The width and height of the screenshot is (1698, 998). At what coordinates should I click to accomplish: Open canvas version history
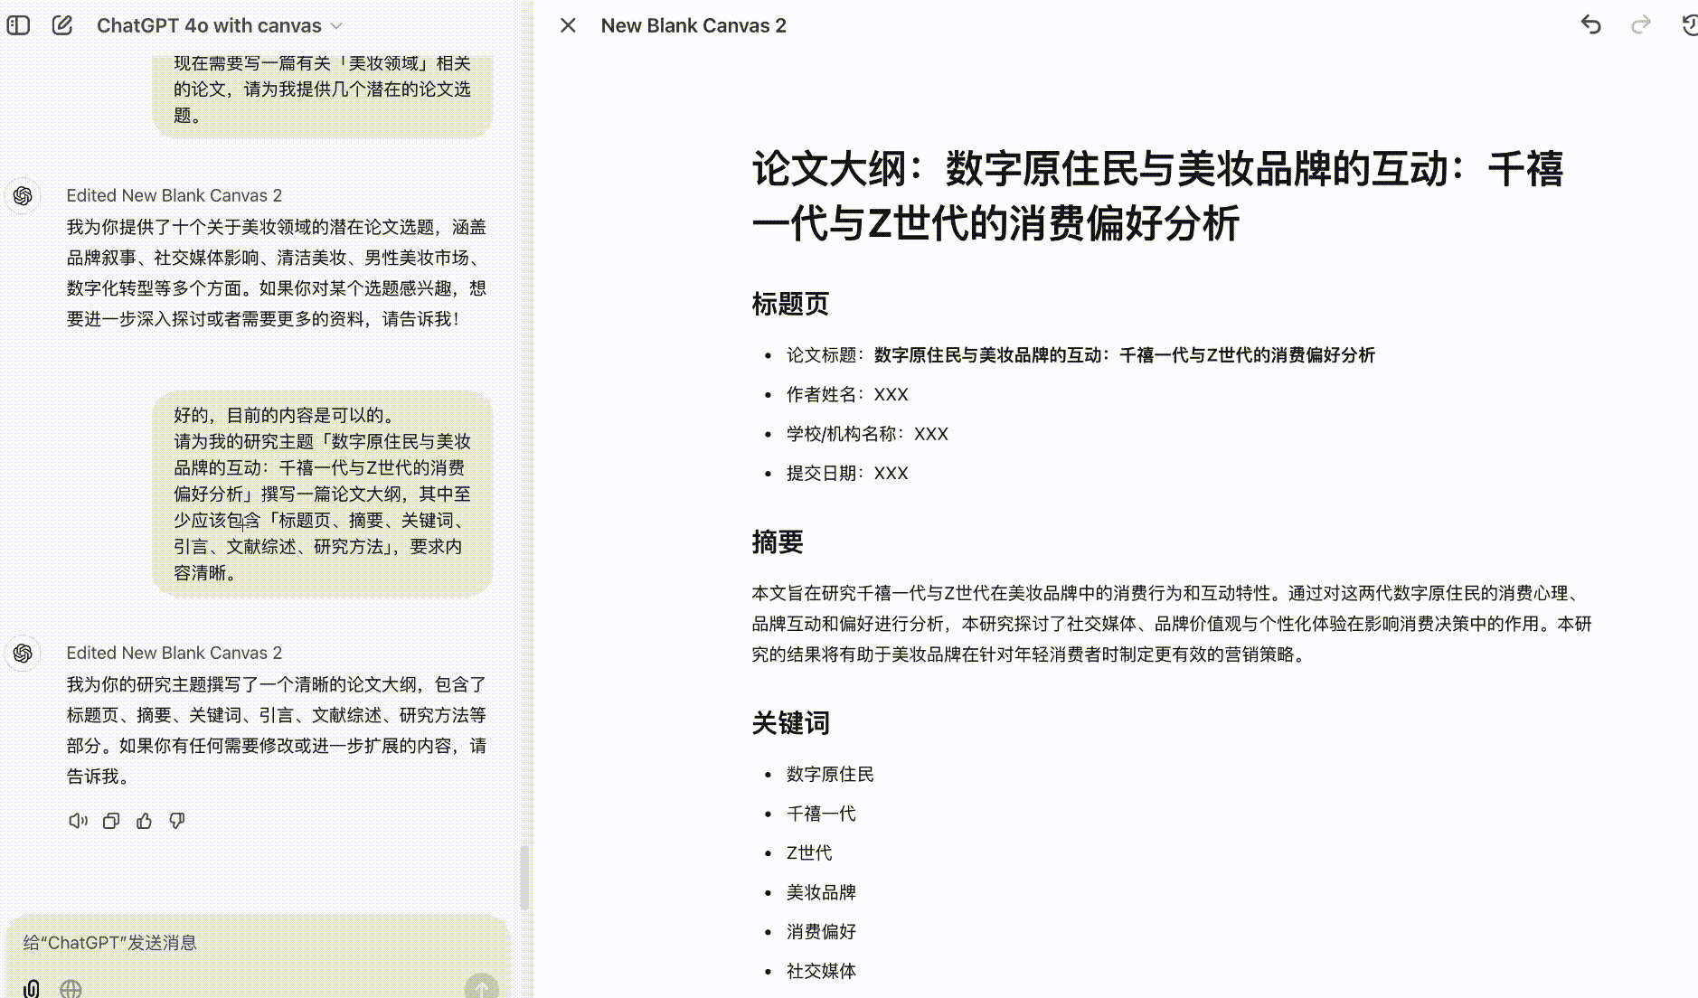[1689, 25]
